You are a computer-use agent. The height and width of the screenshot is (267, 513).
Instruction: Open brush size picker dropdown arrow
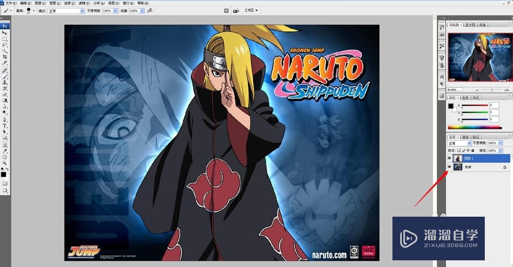click(34, 11)
